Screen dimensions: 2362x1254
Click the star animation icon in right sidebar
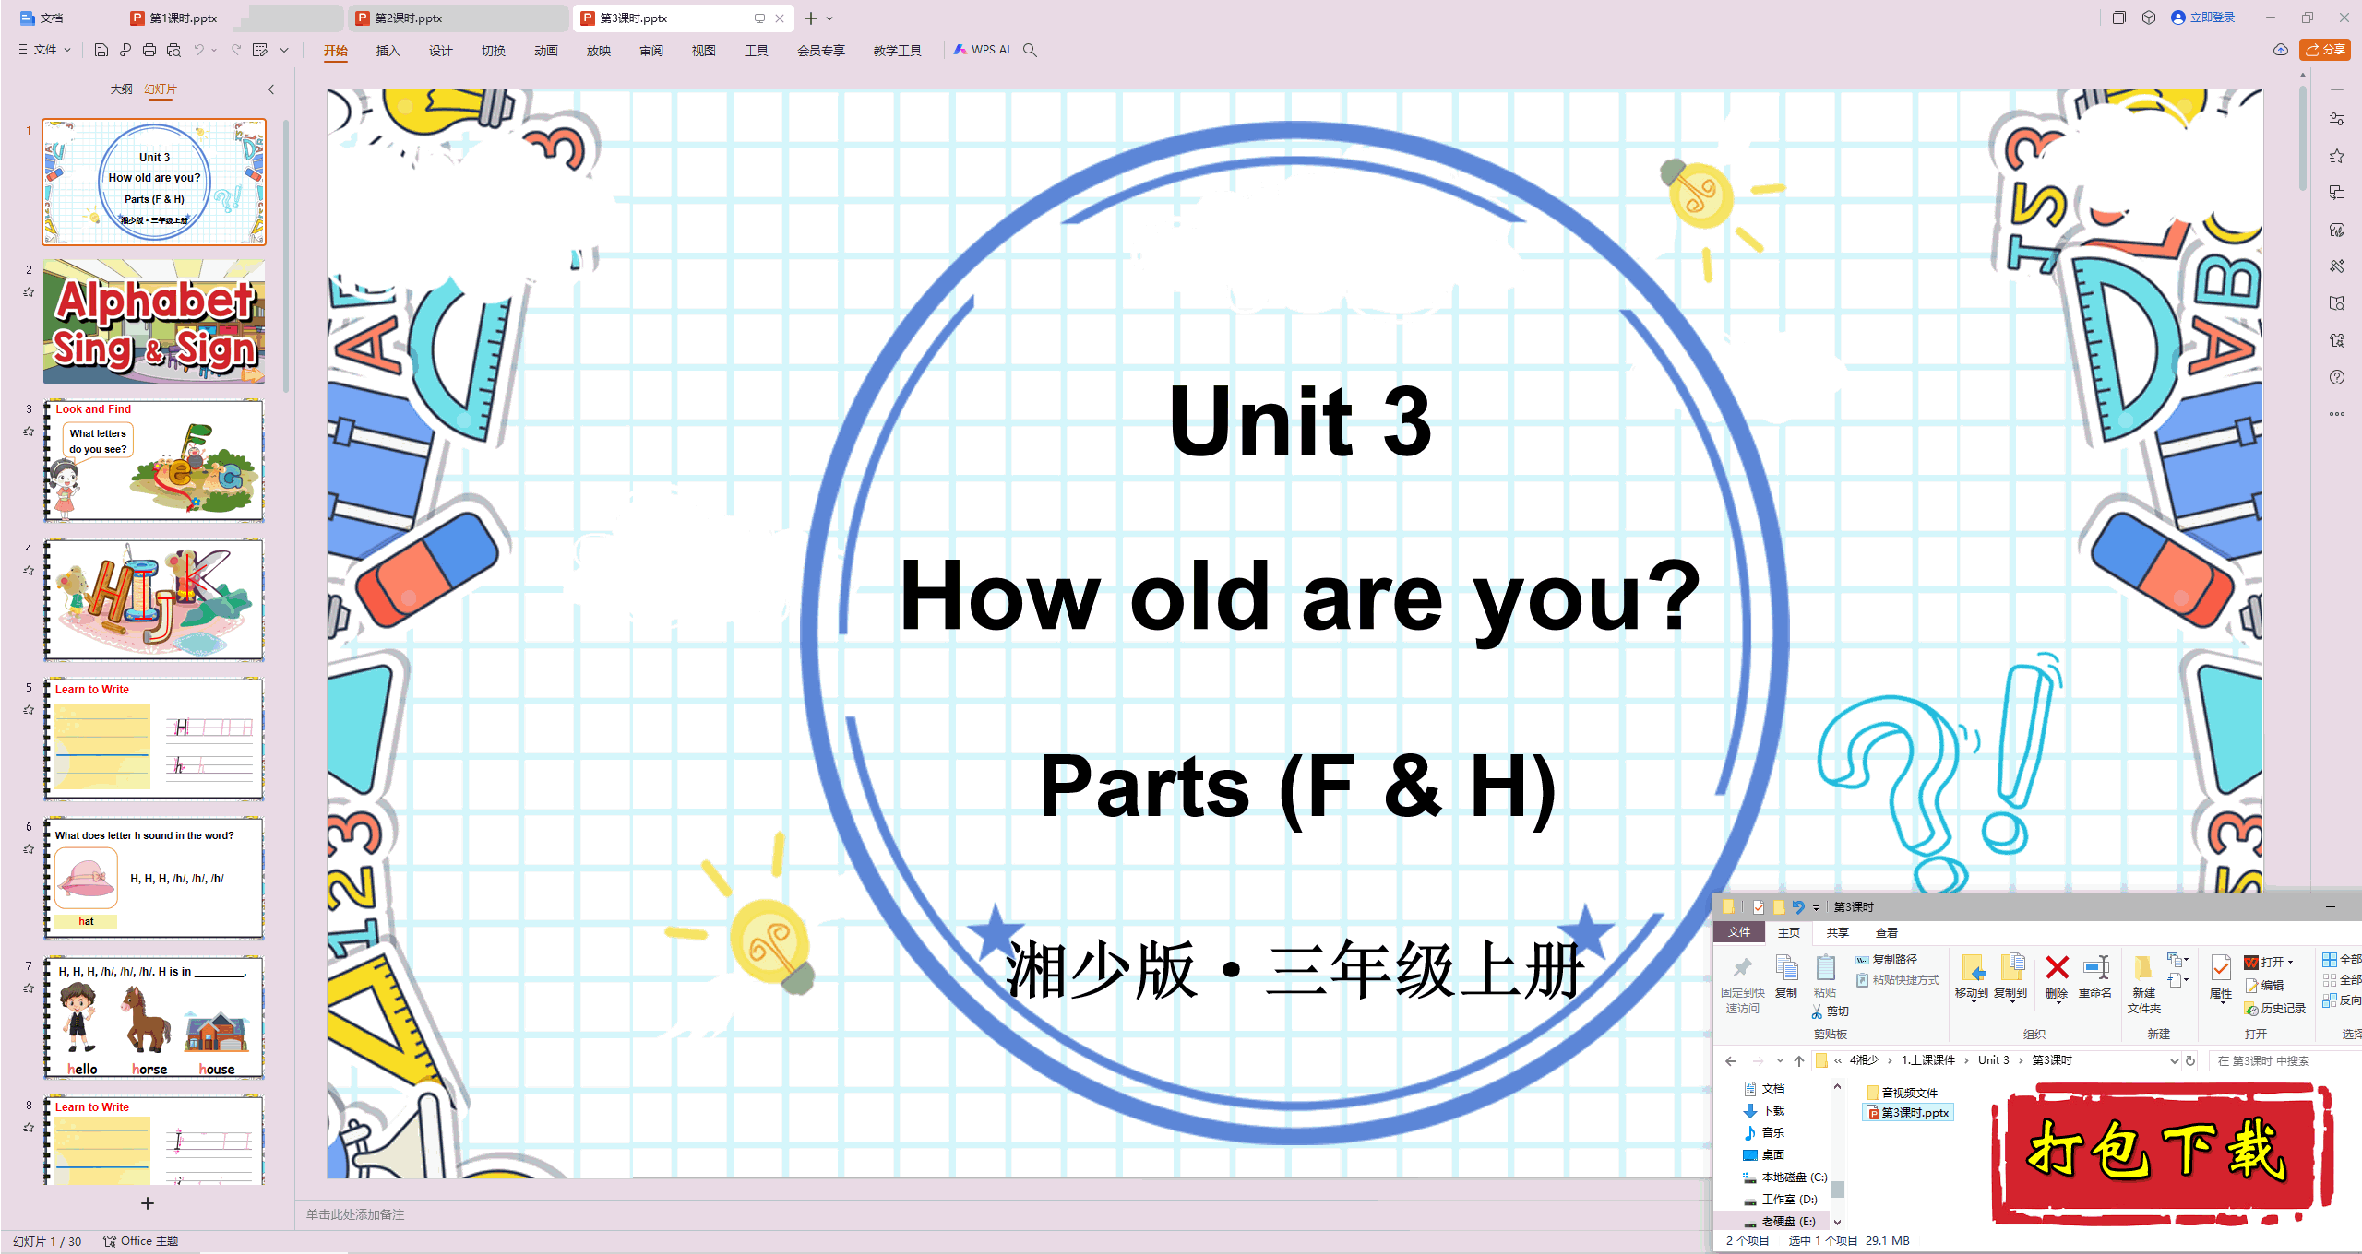pyautogui.click(x=2337, y=156)
